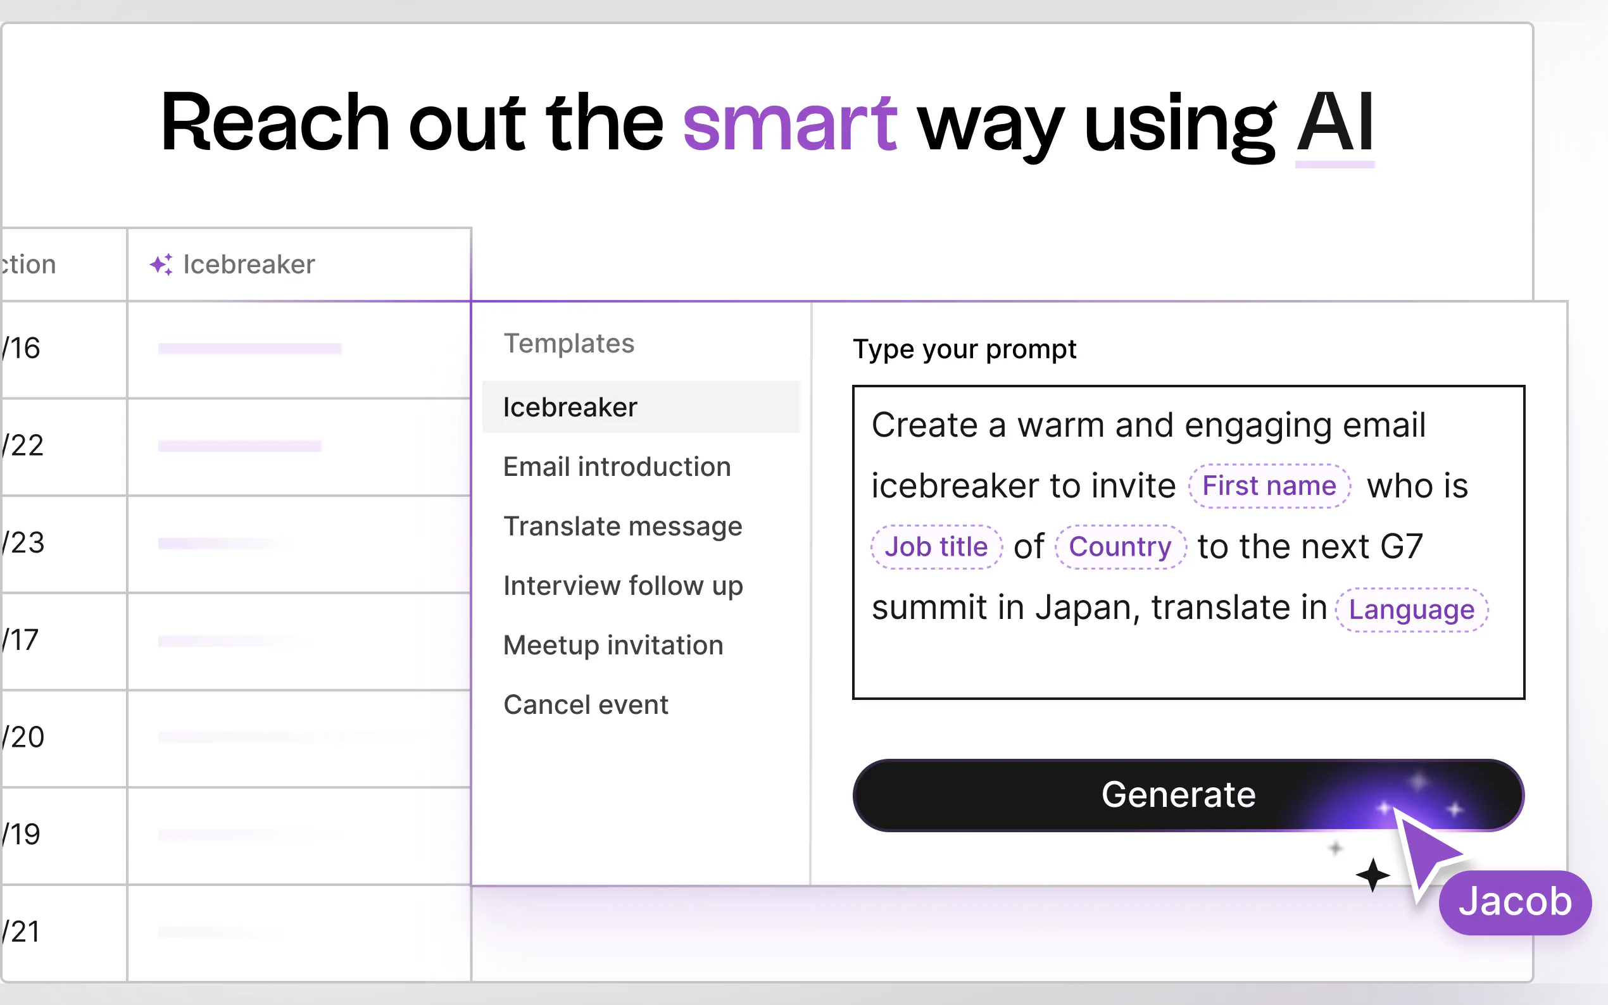Pick the Meetup invitation template
This screenshot has width=1608, height=1005.
(612, 646)
